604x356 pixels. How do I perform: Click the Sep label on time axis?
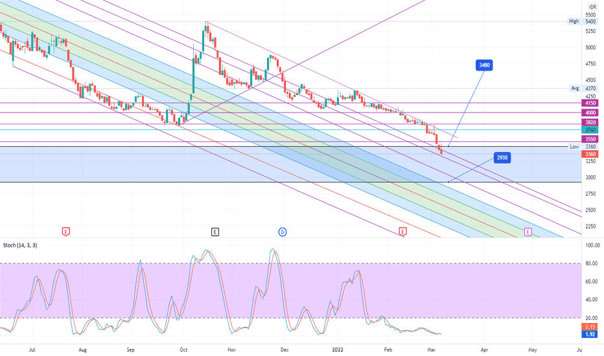pos(130,350)
